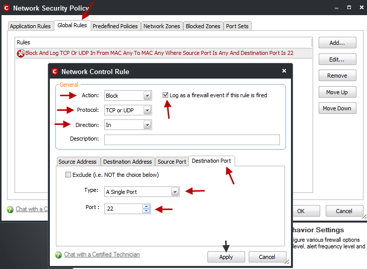Click Apply in the Network Control Rule dialog

[226, 257]
